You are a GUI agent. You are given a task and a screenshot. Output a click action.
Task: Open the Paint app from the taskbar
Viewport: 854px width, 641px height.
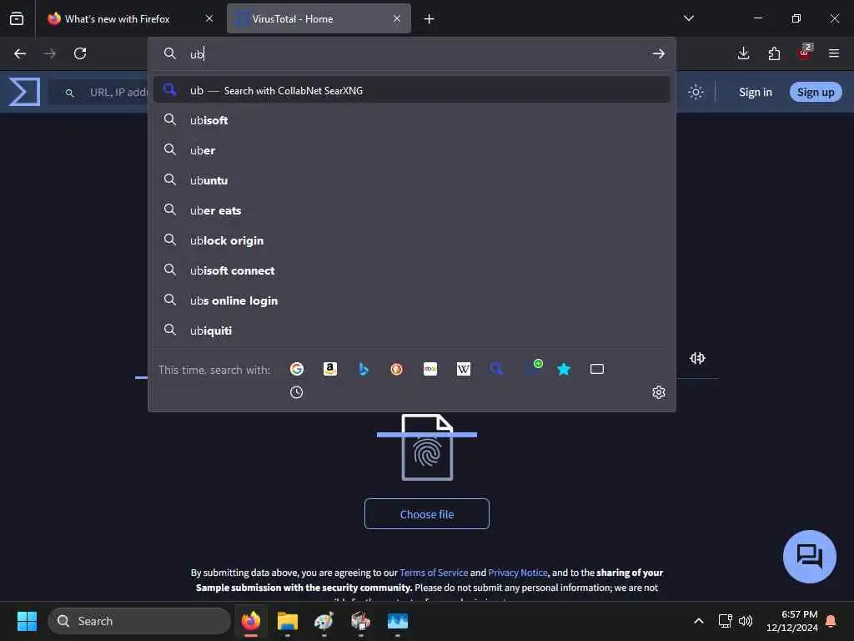[324, 621]
